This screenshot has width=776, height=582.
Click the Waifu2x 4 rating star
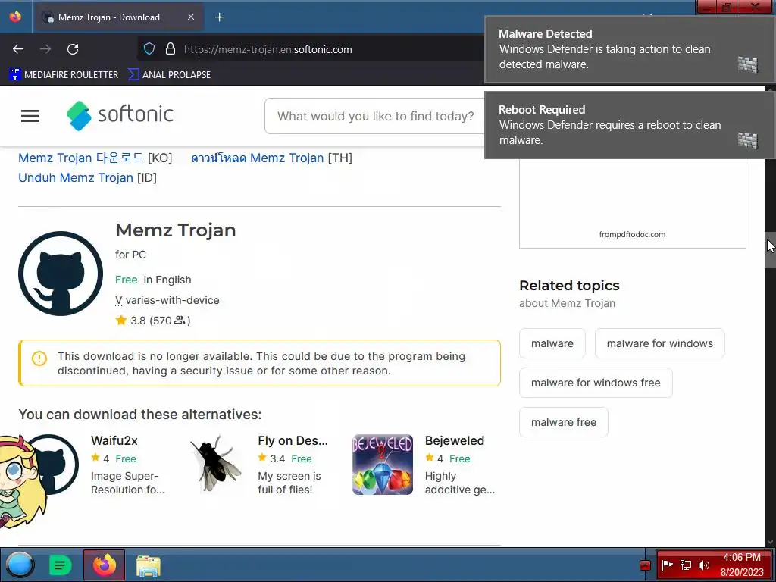click(x=95, y=458)
